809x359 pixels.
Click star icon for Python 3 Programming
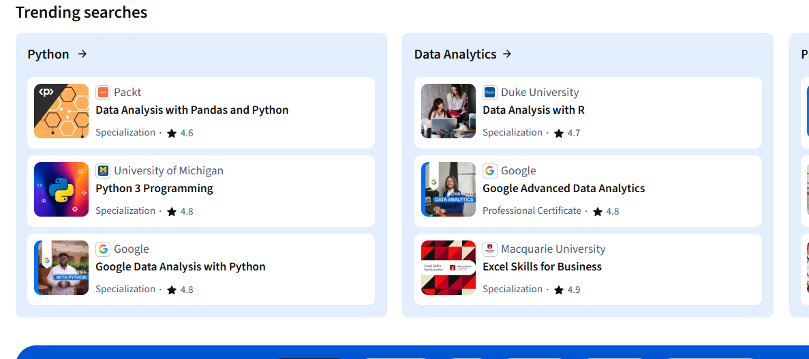click(172, 211)
